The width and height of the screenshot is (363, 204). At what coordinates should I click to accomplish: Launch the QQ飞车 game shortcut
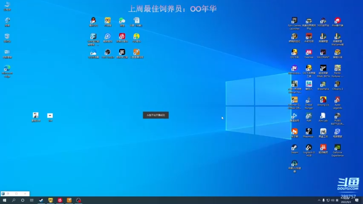coord(294,53)
